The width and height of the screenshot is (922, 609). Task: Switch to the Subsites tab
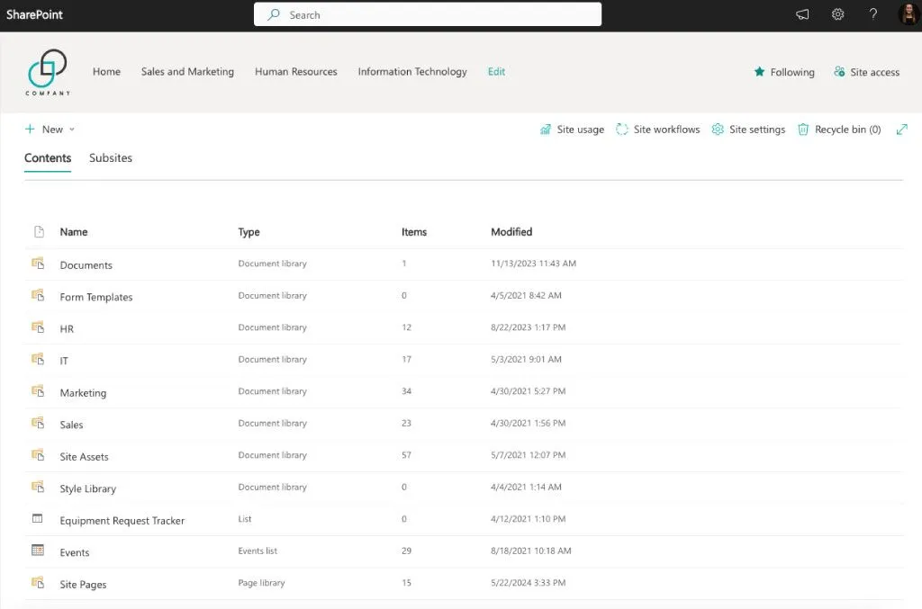(111, 157)
